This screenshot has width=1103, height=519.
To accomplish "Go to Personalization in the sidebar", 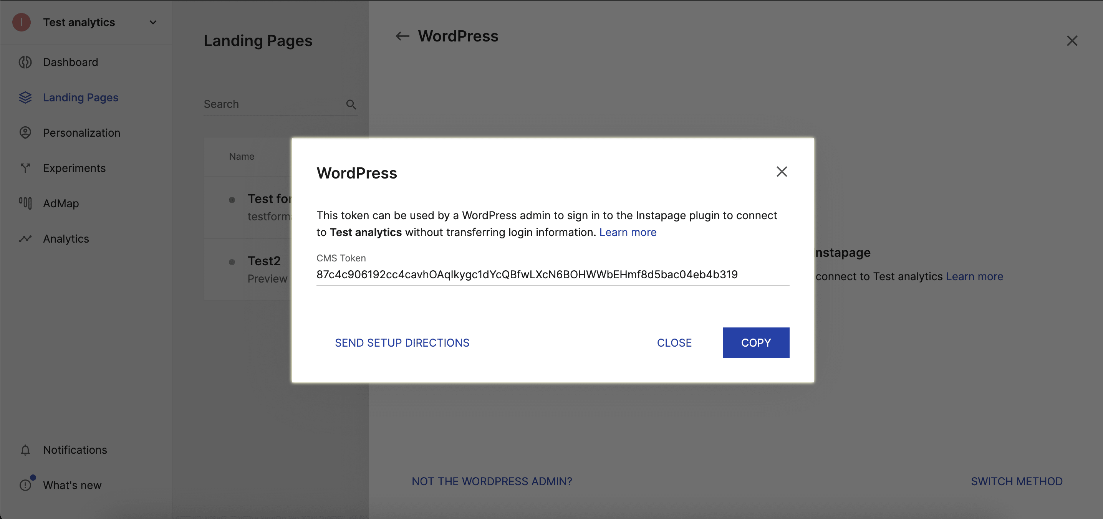I will 81,133.
